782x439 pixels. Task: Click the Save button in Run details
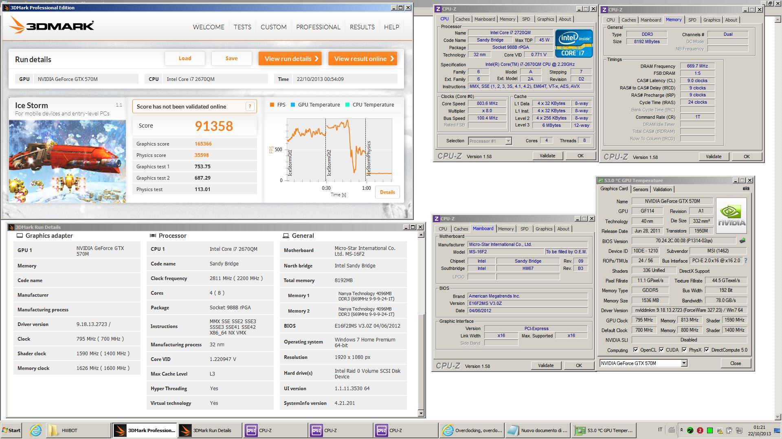click(231, 59)
